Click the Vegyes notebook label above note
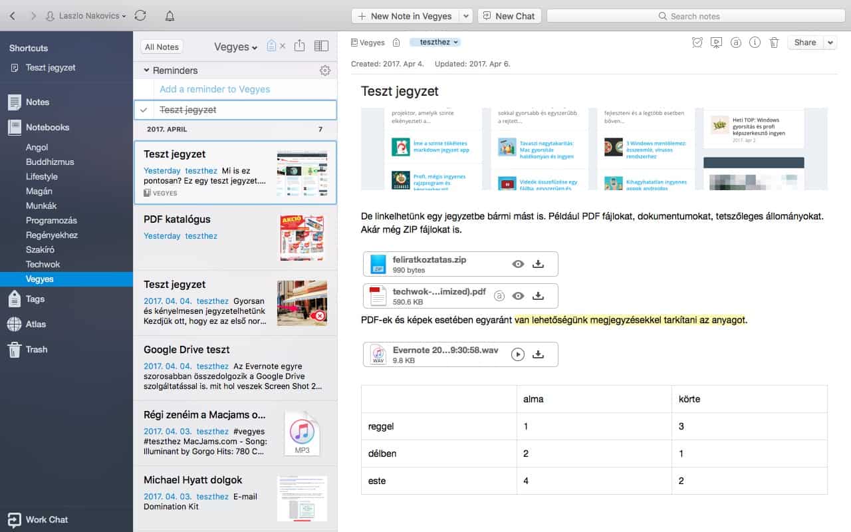The image size is (851, 532). pyautogui.click(x=368, y=43)
